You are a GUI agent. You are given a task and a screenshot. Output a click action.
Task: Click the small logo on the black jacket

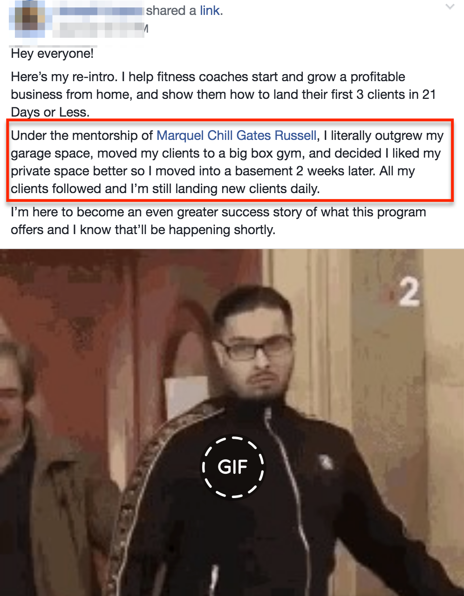coord(326,463)
